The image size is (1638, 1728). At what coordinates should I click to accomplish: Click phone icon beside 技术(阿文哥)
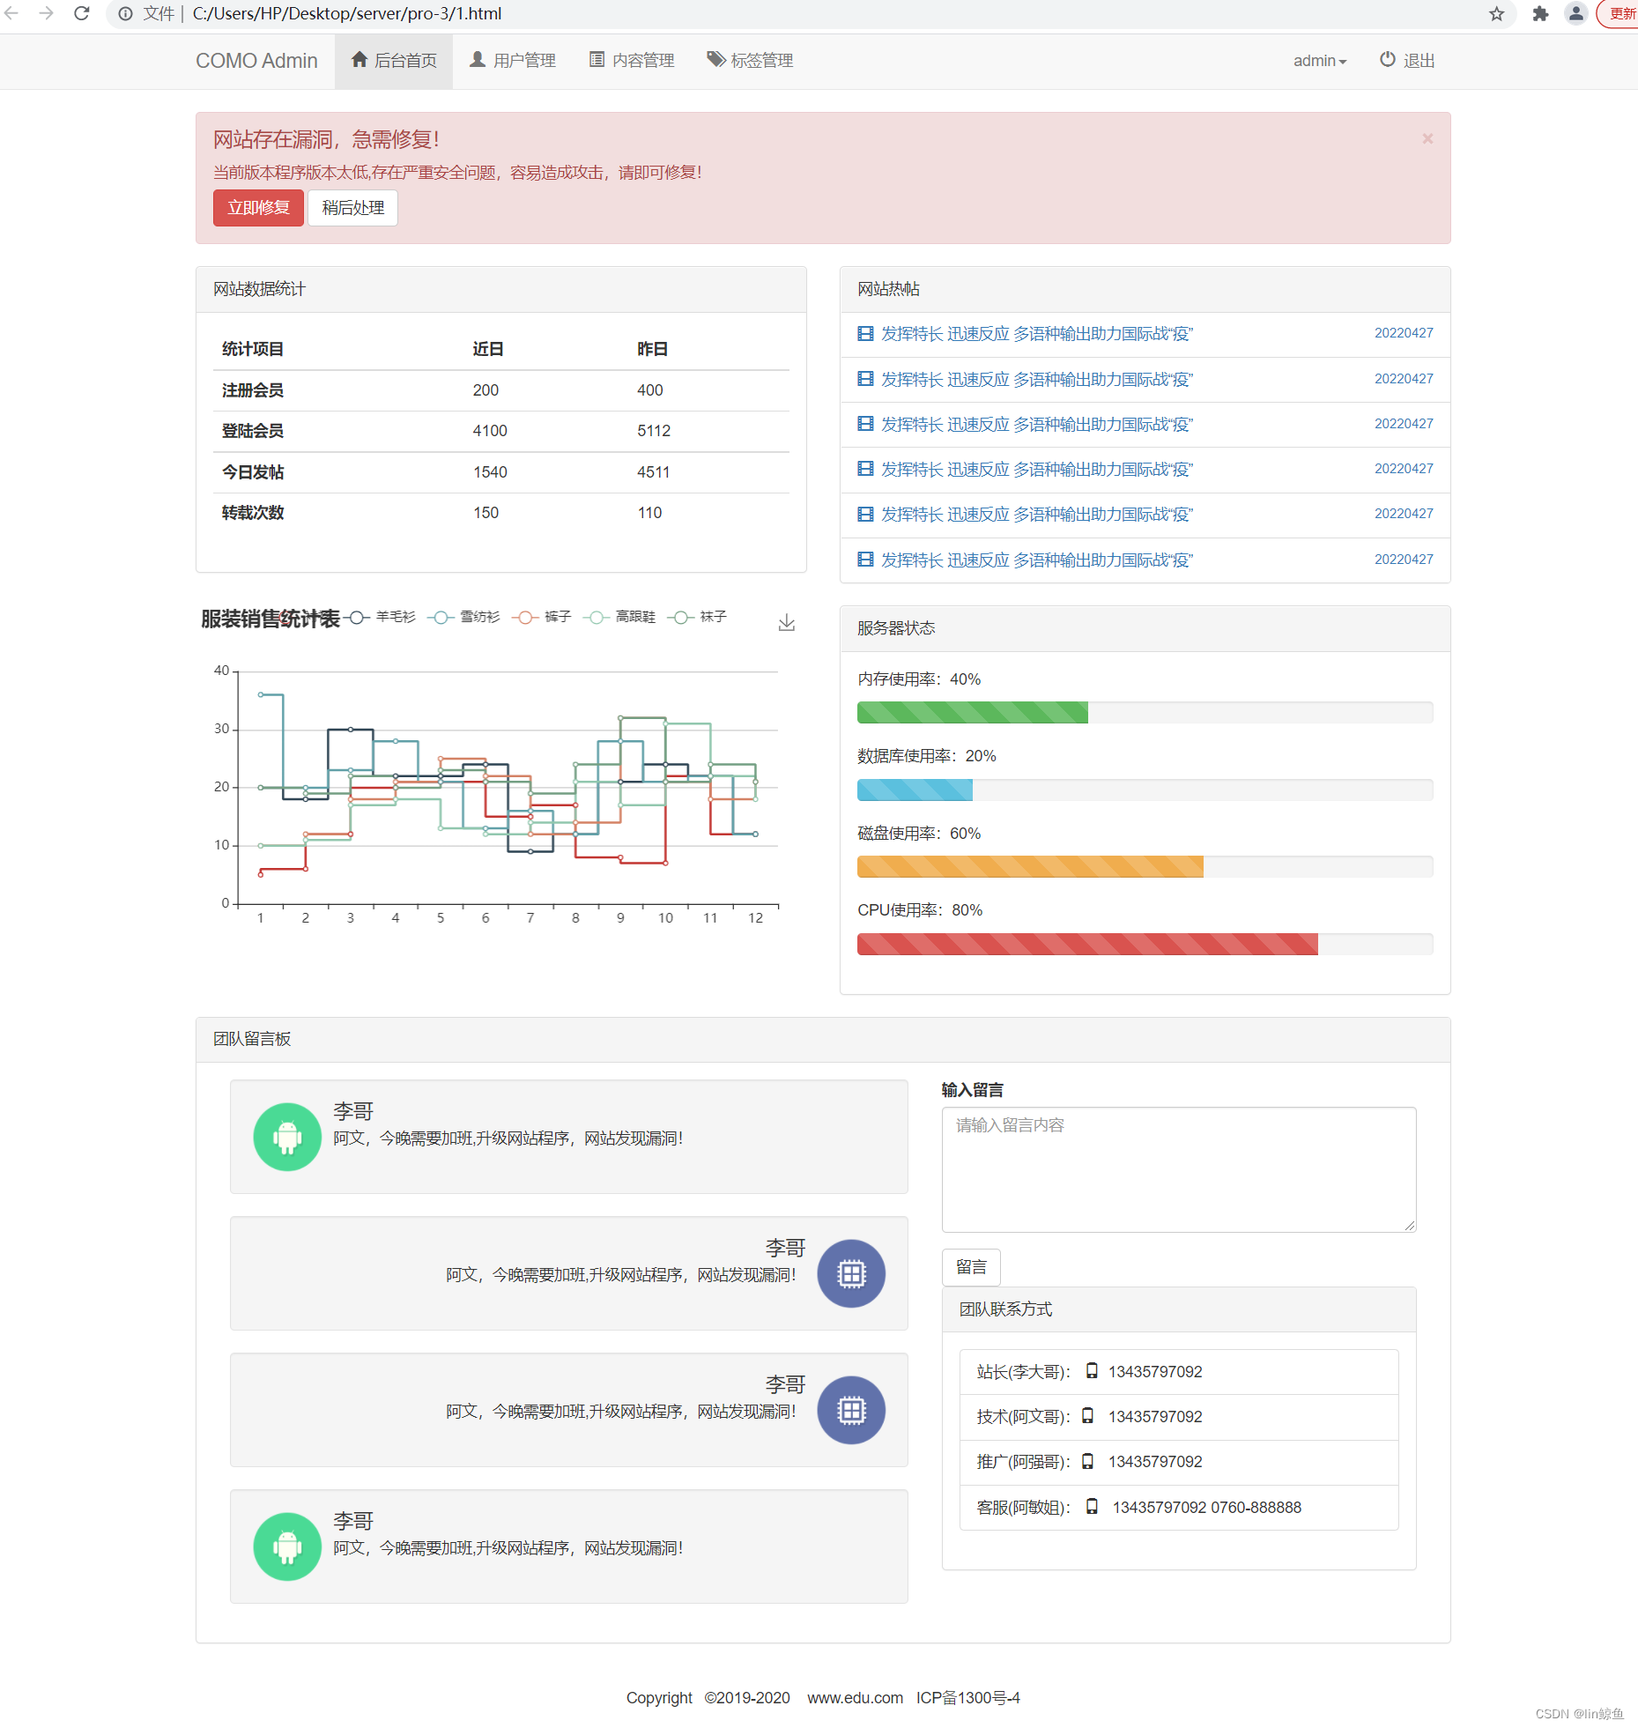pos(1087,1415)
